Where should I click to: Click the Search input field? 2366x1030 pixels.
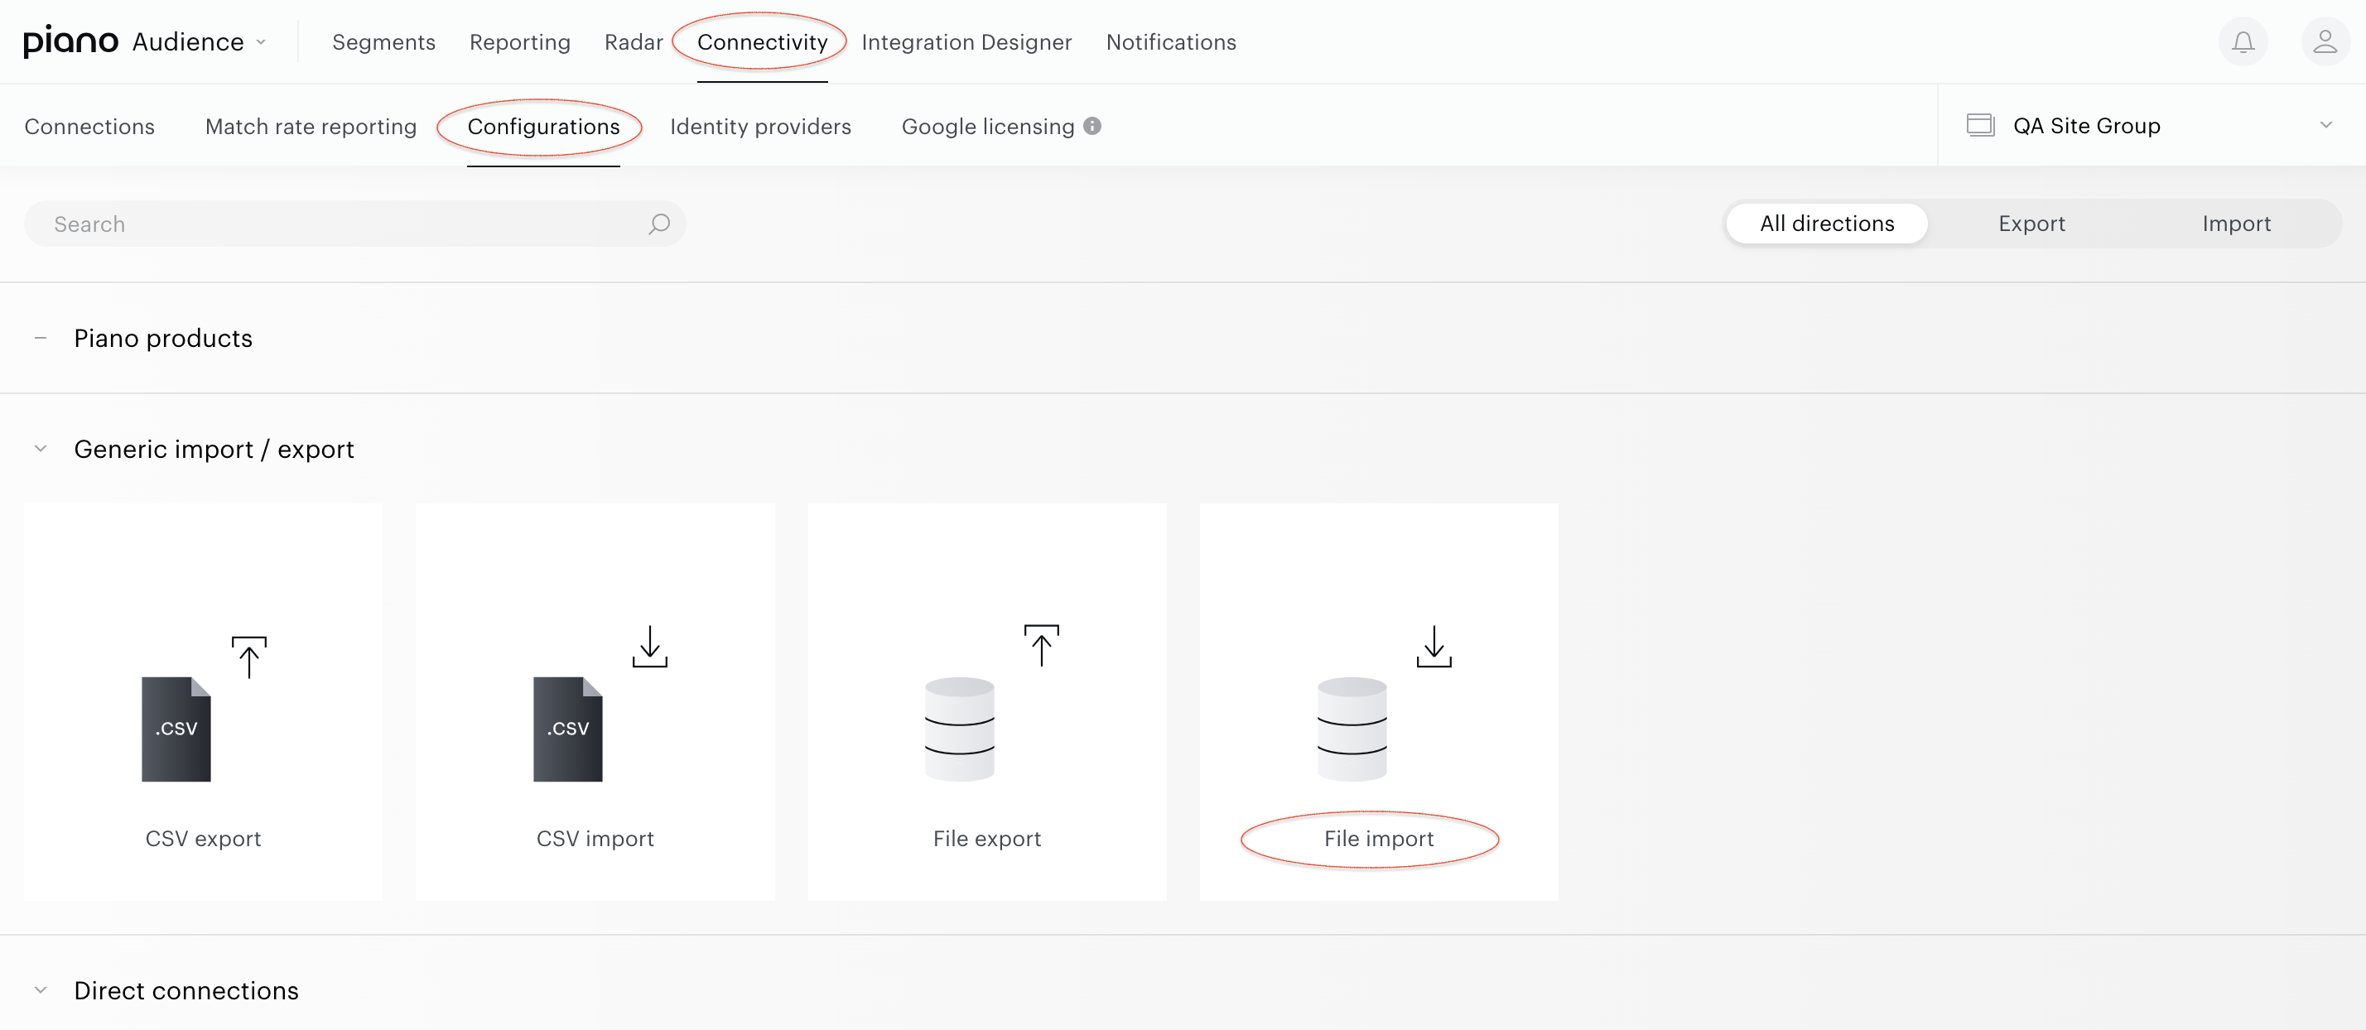(354, 224)
